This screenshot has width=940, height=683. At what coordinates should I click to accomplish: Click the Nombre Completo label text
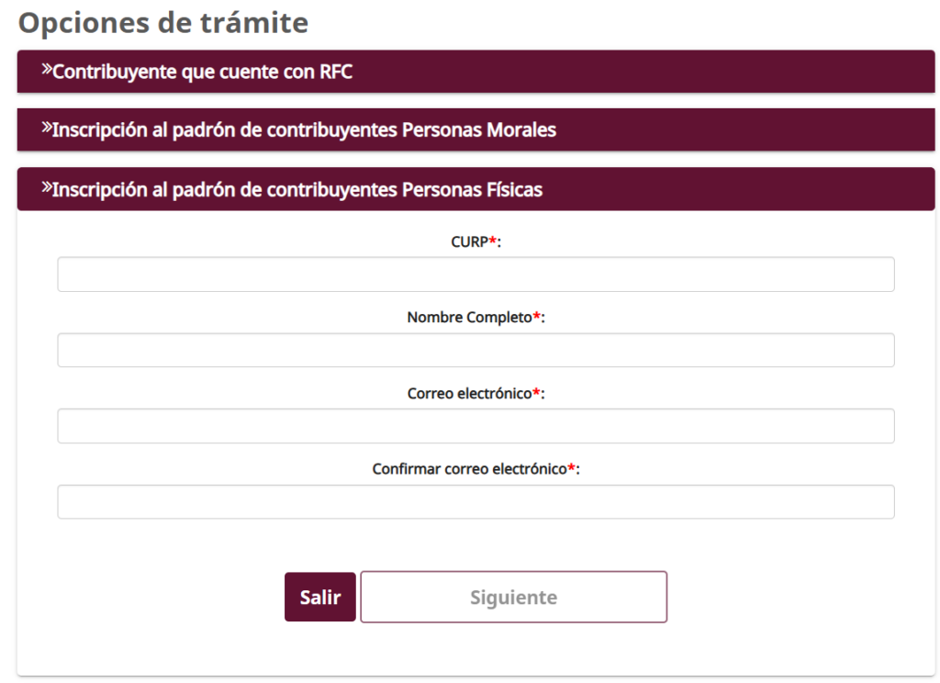coord(469,318)
